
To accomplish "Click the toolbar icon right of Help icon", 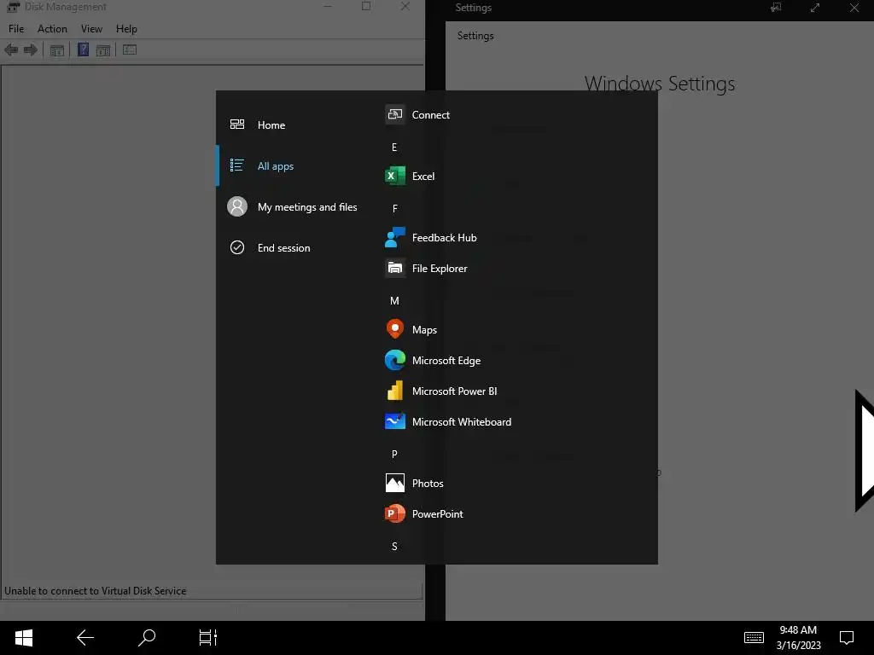I will point(103,50).
